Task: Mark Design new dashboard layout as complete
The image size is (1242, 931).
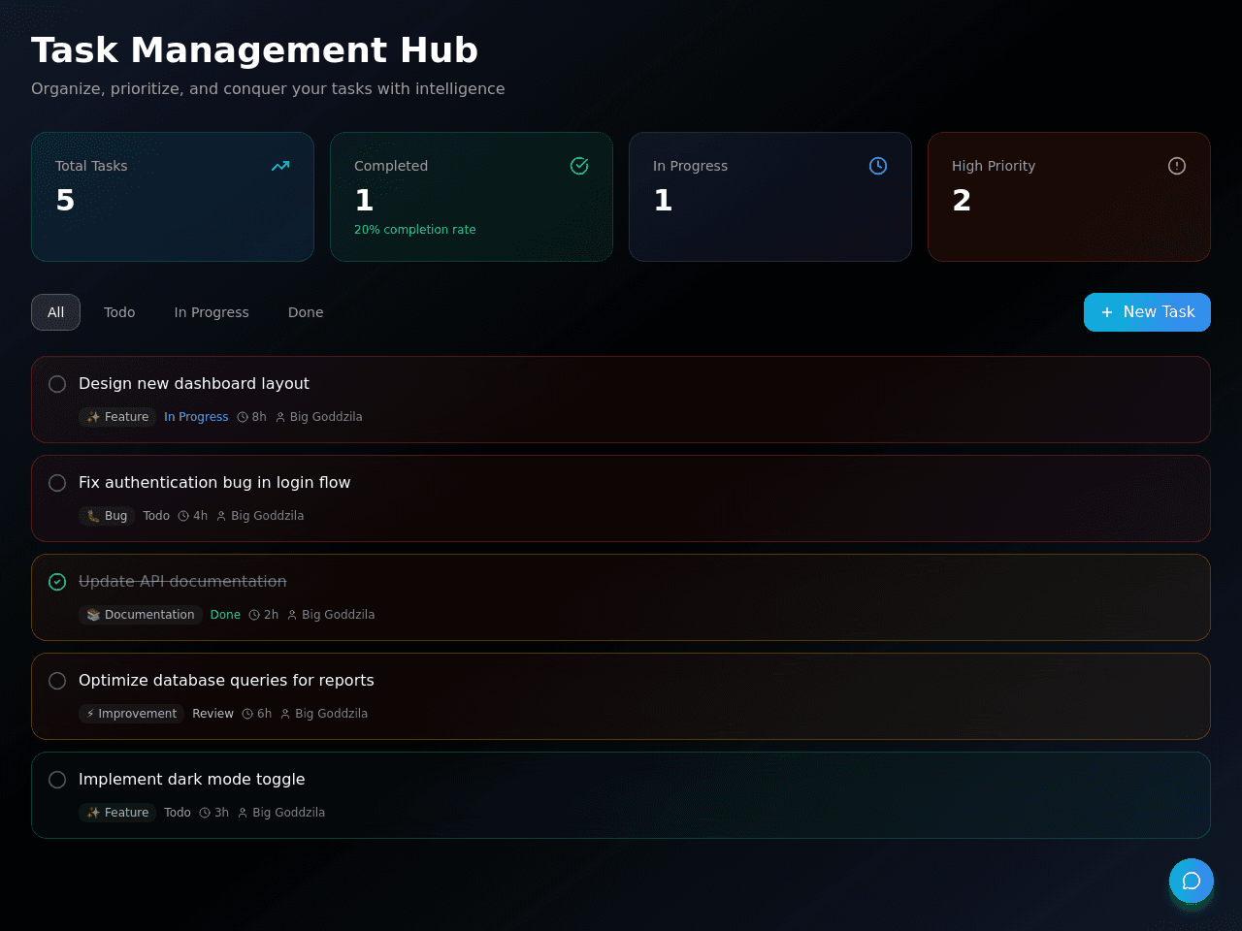Action: pyautogui.click(x=57, y=384)
